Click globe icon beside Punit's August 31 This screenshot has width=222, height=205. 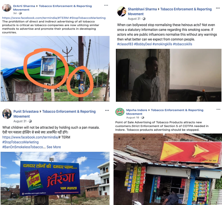30,121
